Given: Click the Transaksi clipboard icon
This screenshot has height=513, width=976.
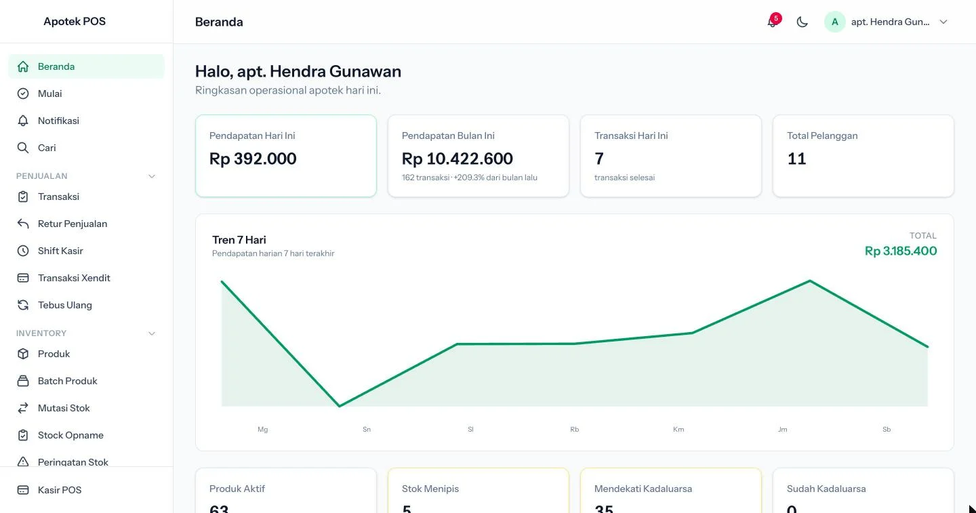Looking at the screenshot, I should coord(23,197).
